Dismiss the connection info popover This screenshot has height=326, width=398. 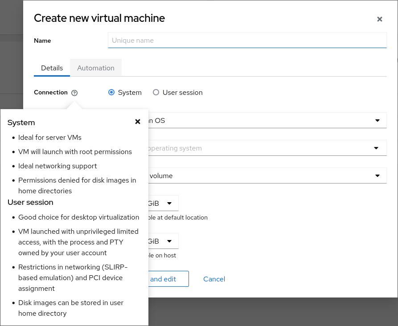coord(138,122)
